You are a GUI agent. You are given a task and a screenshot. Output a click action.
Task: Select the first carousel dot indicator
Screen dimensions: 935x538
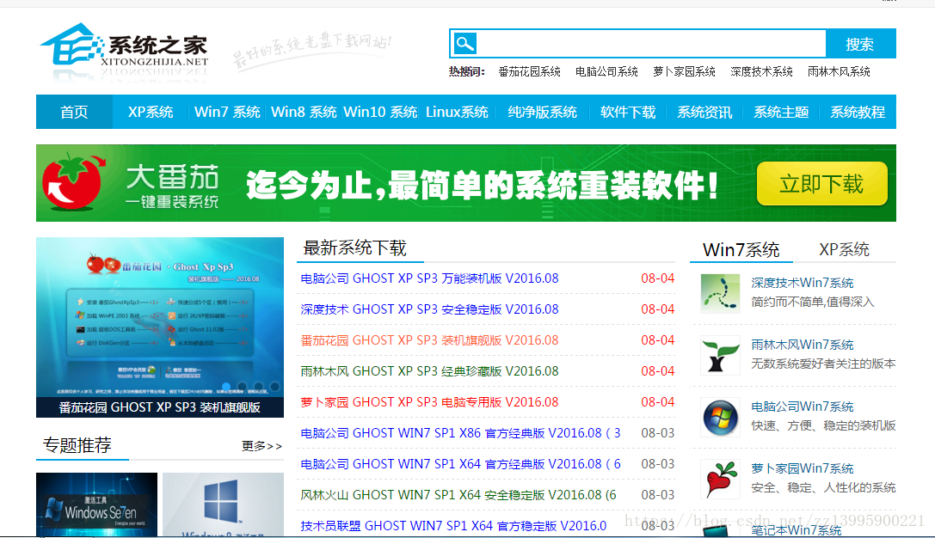(226, 387)
